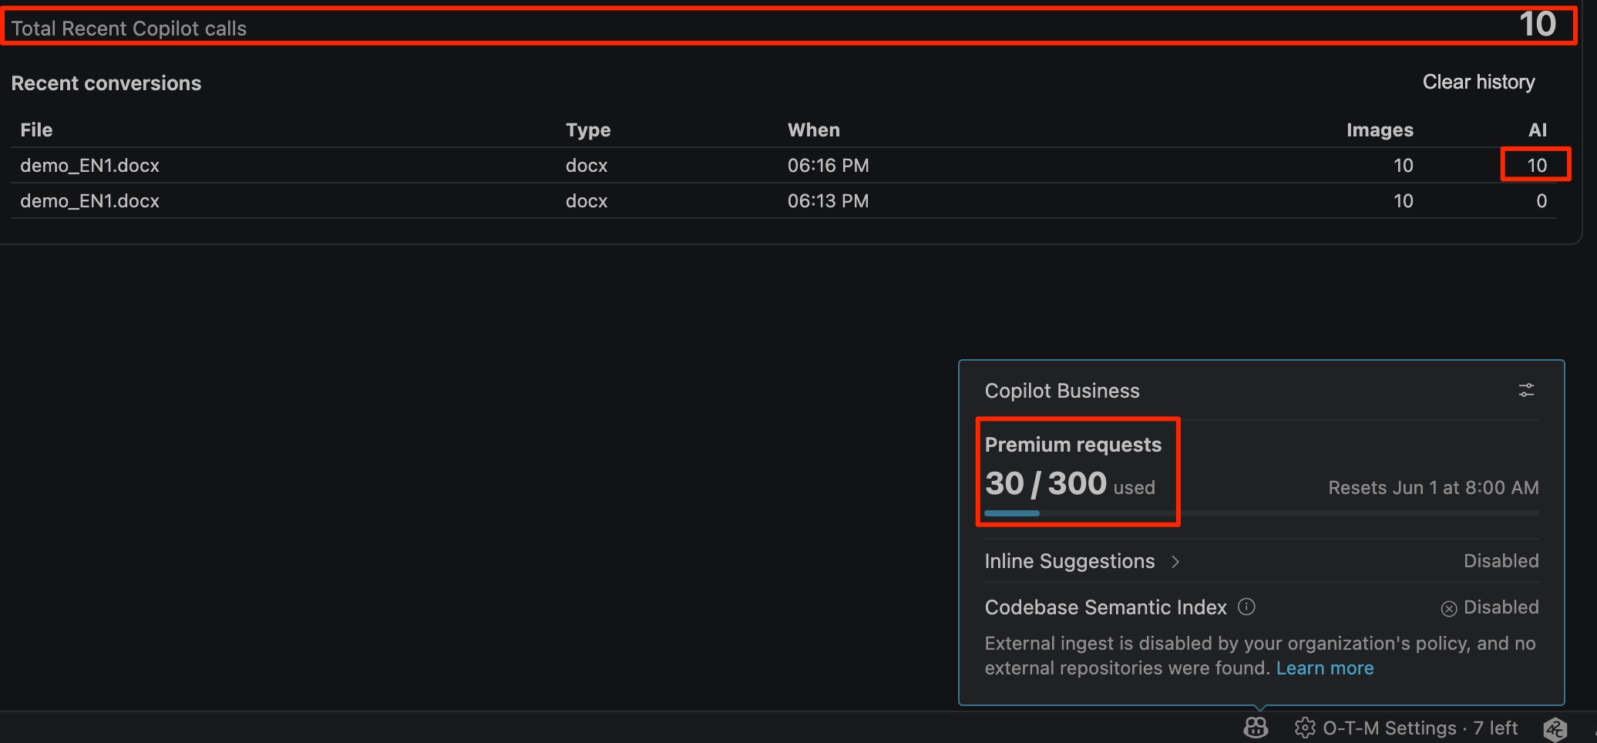
Task: Click the Images count in 06:16 PM row
Action: tap(1403, 166)
